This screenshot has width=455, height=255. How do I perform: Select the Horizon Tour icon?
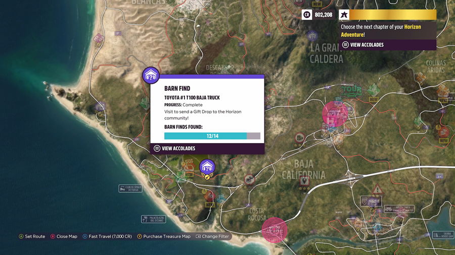point(351,90)
